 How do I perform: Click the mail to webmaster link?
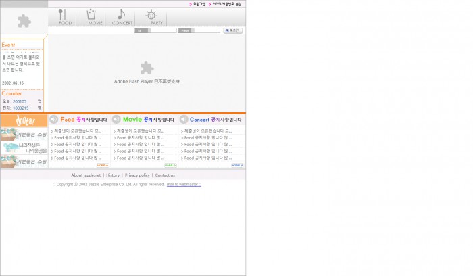183,184
